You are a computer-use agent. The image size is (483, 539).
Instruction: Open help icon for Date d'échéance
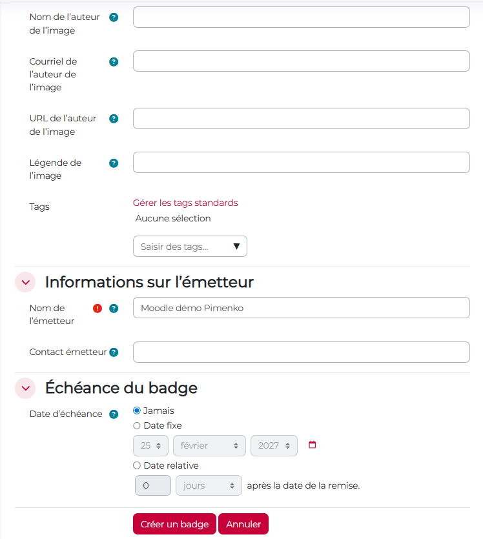coord(114,414)
